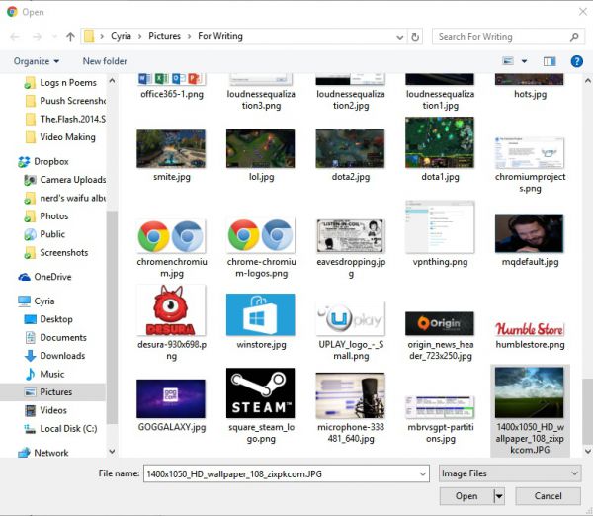Image resolution: width=593 pixels, height=516 pixels.
Task: Select the chrome-chromium-logos.png thumbnail
Action: coord(261,236)
